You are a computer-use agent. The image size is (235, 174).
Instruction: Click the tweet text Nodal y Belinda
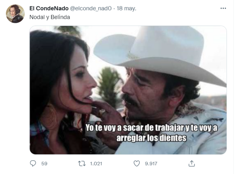tap(50, 17)
